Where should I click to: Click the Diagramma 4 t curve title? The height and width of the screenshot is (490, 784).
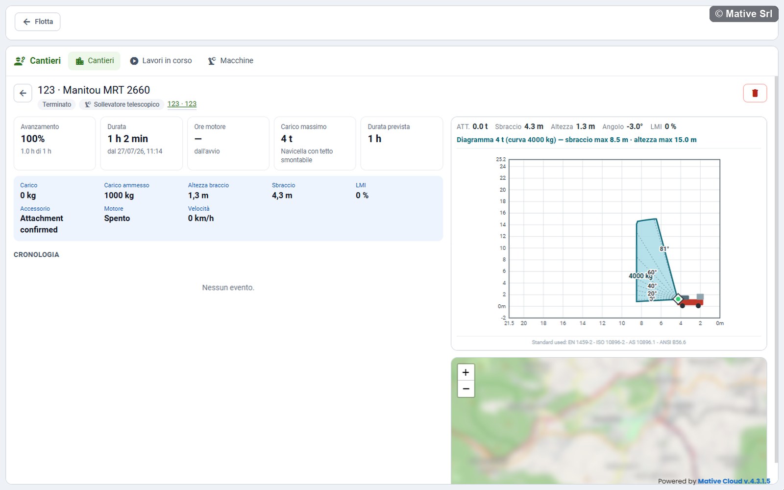576,140
